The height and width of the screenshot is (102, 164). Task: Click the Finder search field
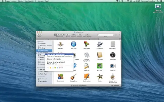pyautogui.click(x=106, y=34)
